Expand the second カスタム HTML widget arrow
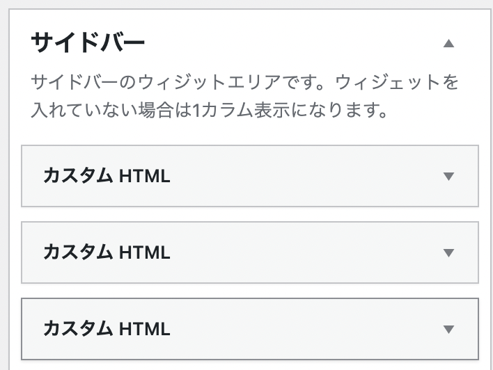 [x=448, y=252]
